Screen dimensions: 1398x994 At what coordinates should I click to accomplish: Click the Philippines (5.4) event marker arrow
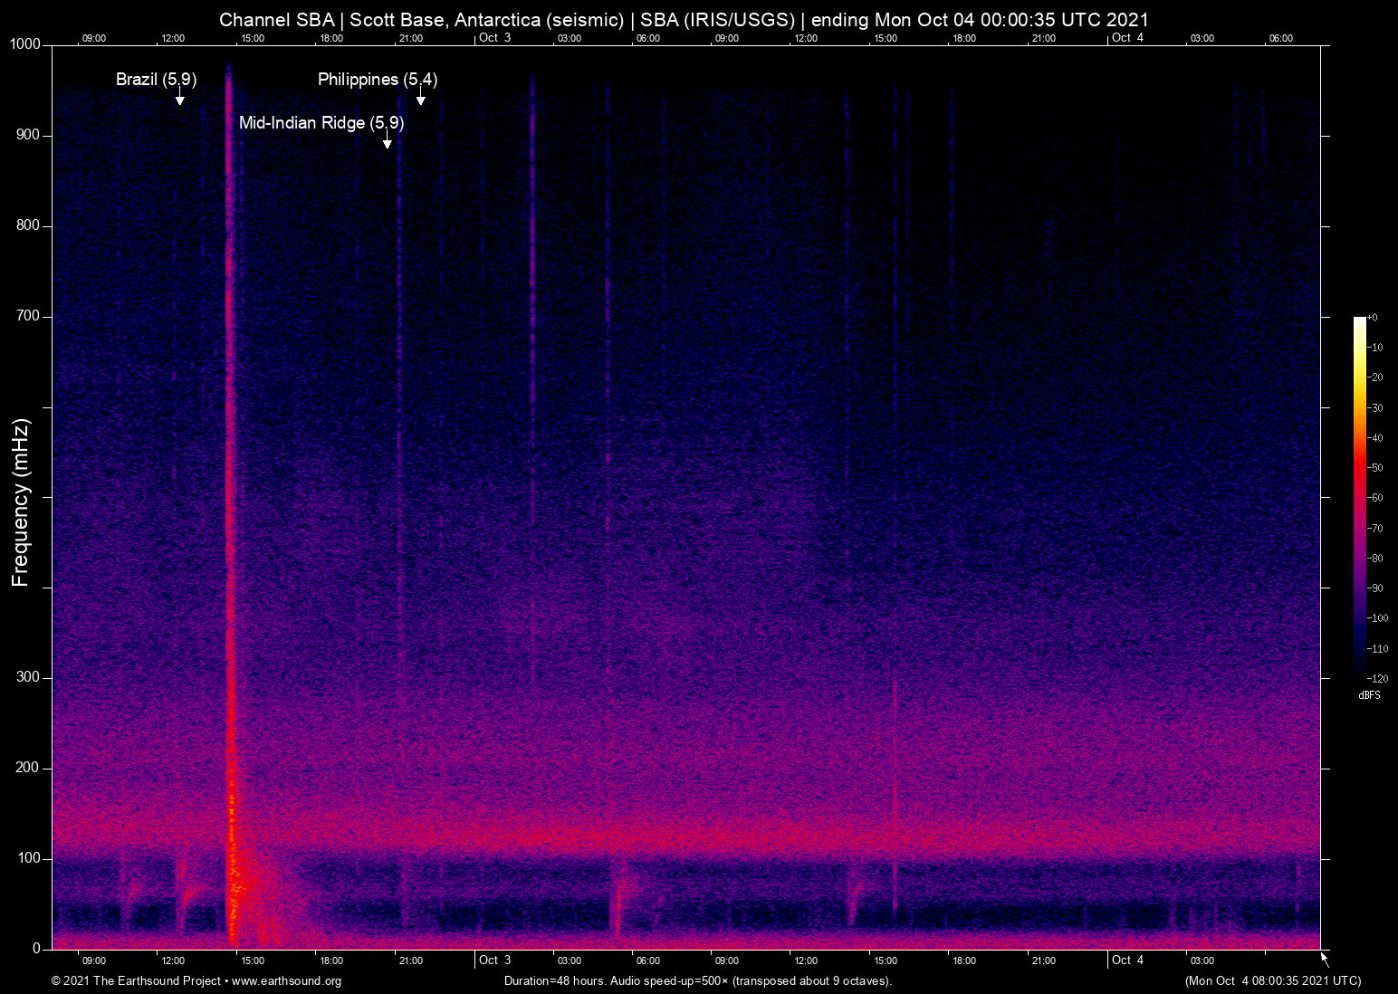point(420,100)
